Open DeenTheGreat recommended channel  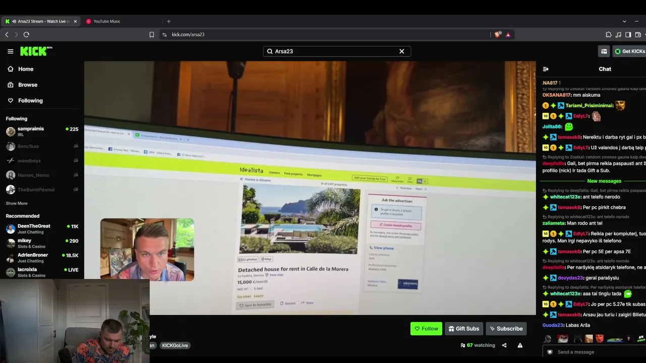(42, 229)
